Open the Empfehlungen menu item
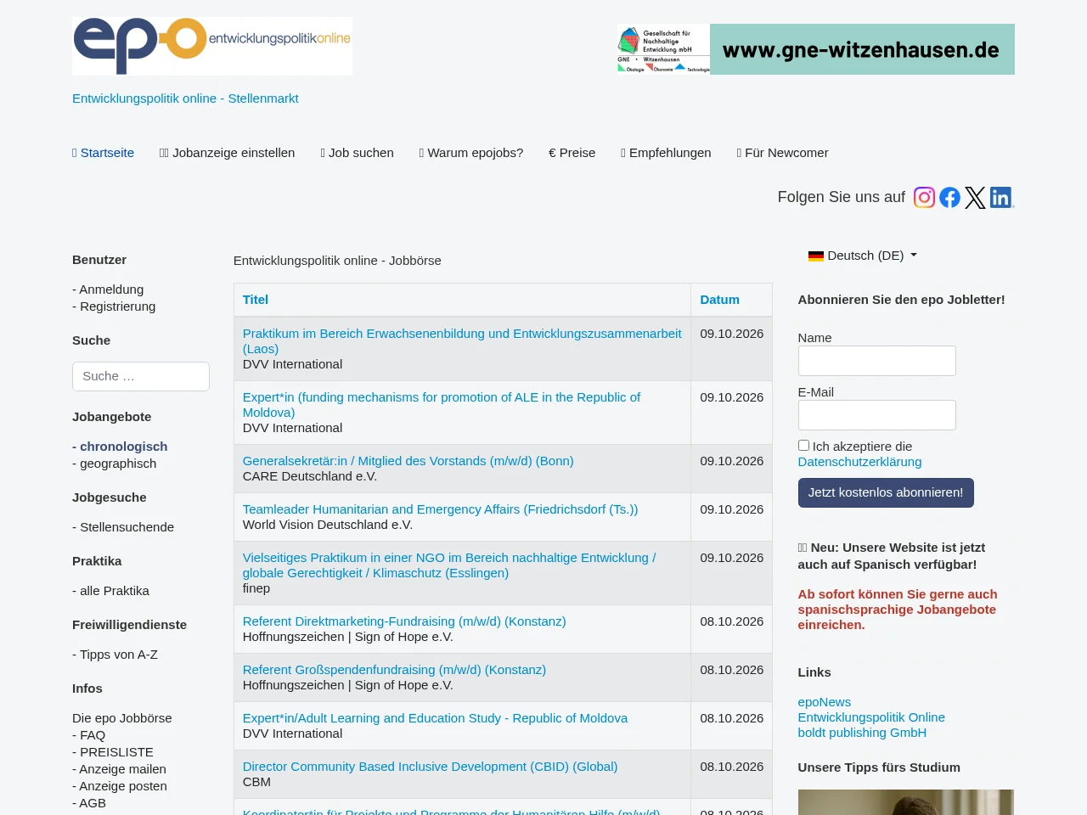The height and width of the screenshot is (815, 1087). coord(666,153)
